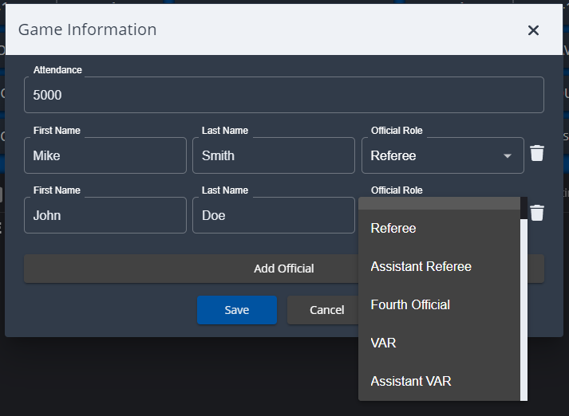569x416 pixels.
Task: Select the blank option atop the role list
Action: [439, 203]
